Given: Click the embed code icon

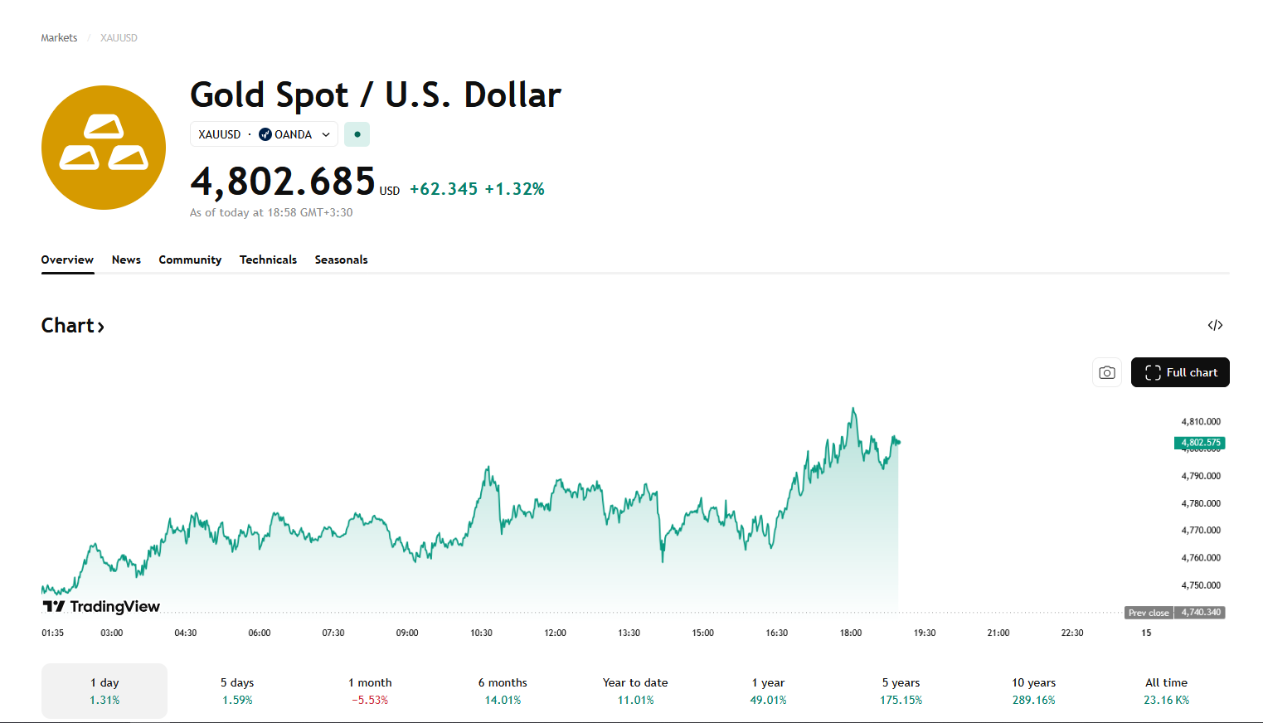Looking at the screenshot, I should click(1215, 325).
